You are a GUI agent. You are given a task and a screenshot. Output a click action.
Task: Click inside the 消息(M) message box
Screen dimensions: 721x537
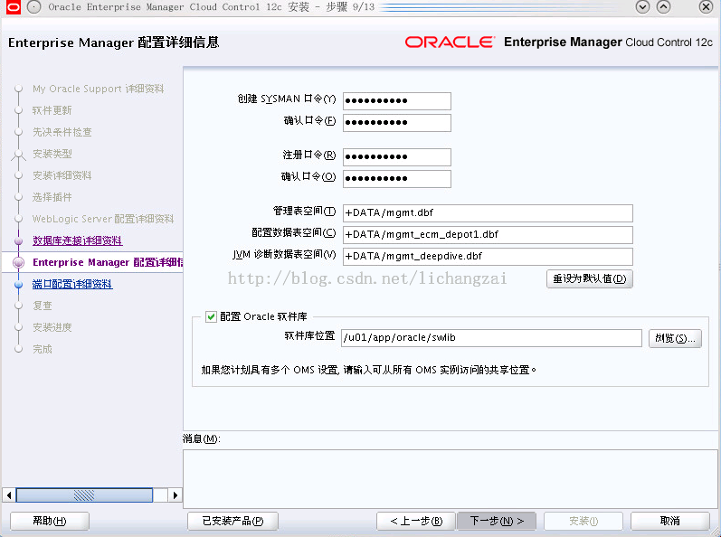(x=451, y=478)
